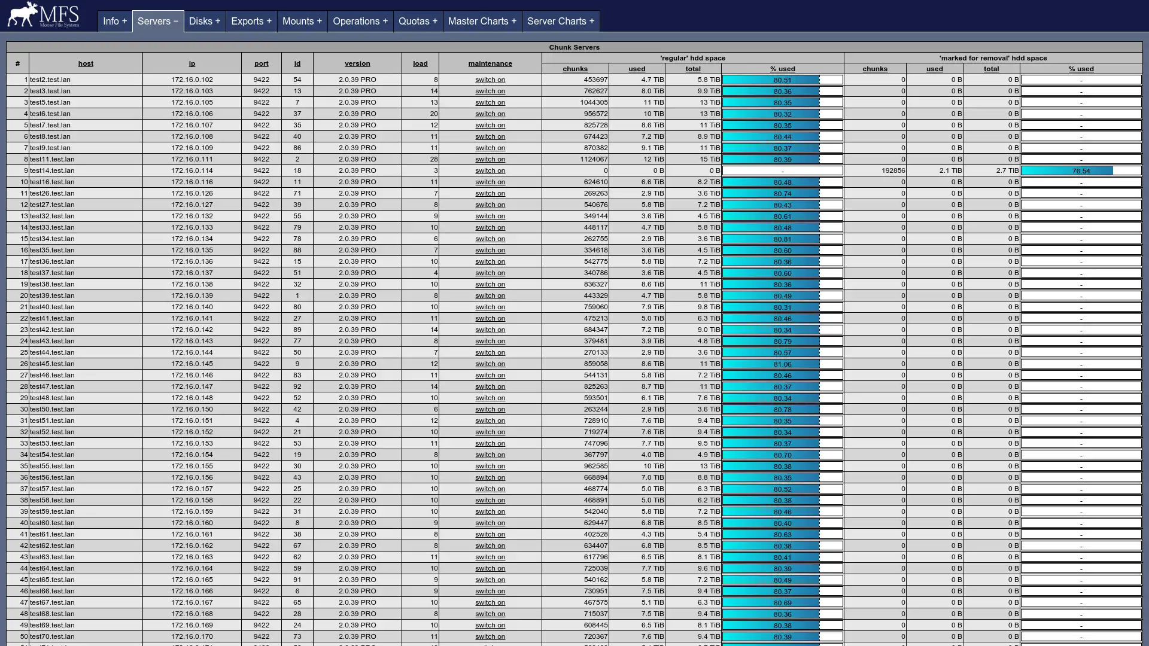
Task: Switch on maintenance for test2.test.lan
Action: coord(490,80)
